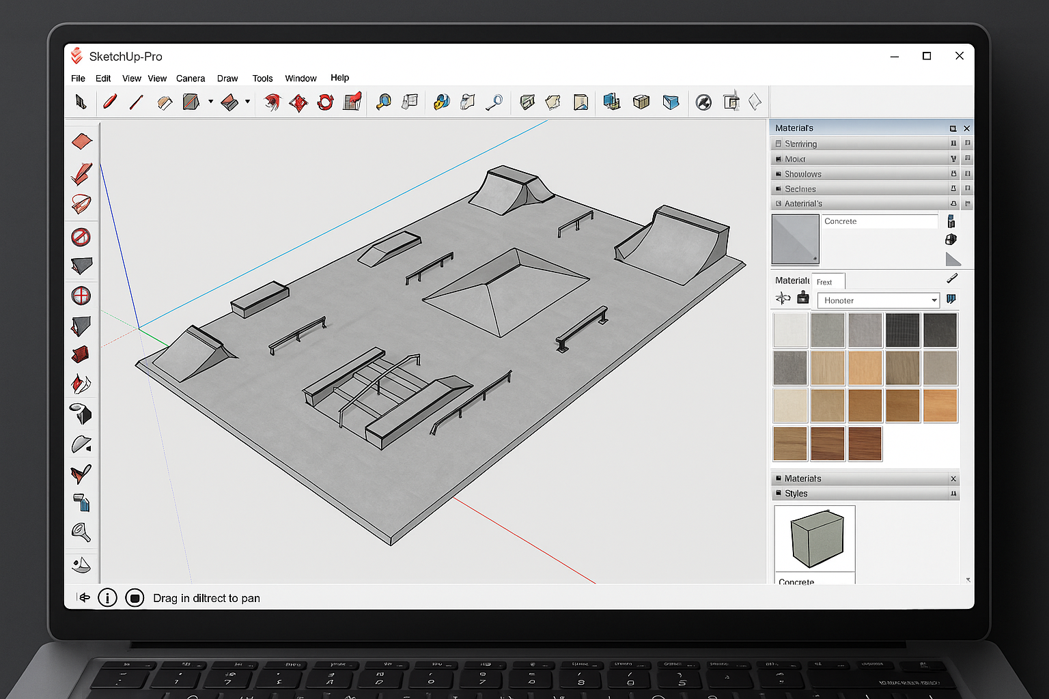The image size is (1049, 699).
Task: Select the arrow Select tool in top toolbar
Action: click(81, 102)
